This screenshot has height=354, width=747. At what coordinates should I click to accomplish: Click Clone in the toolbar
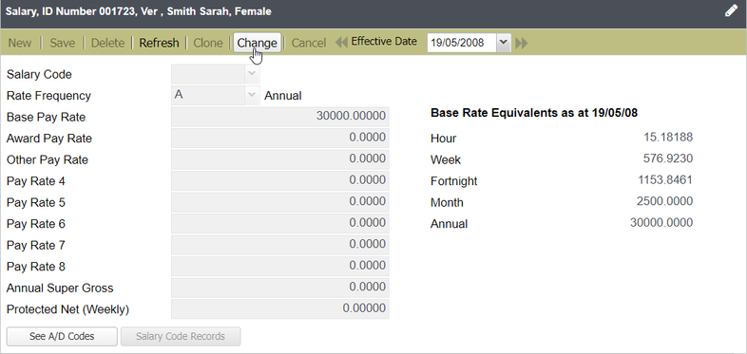tap(208, 43)
